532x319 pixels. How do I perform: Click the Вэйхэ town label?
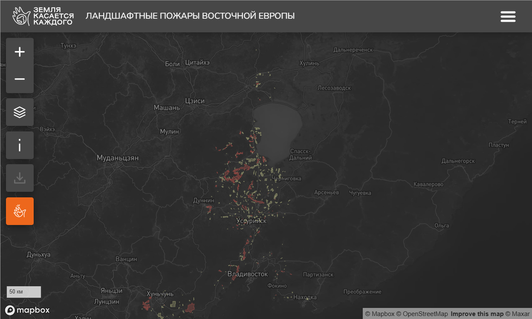click(x=47, y=128)
